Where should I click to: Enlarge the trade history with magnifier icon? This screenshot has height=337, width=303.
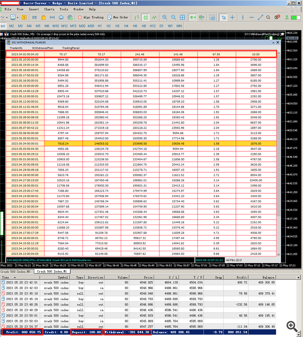292,326
